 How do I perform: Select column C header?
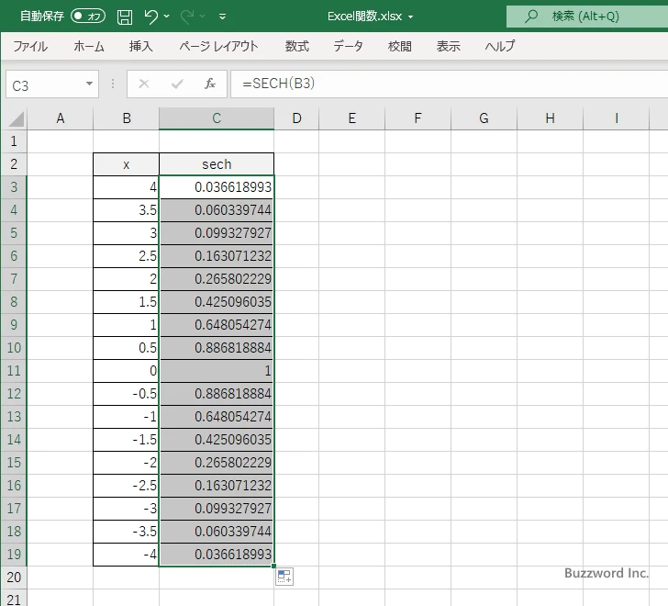click(217, 118)
